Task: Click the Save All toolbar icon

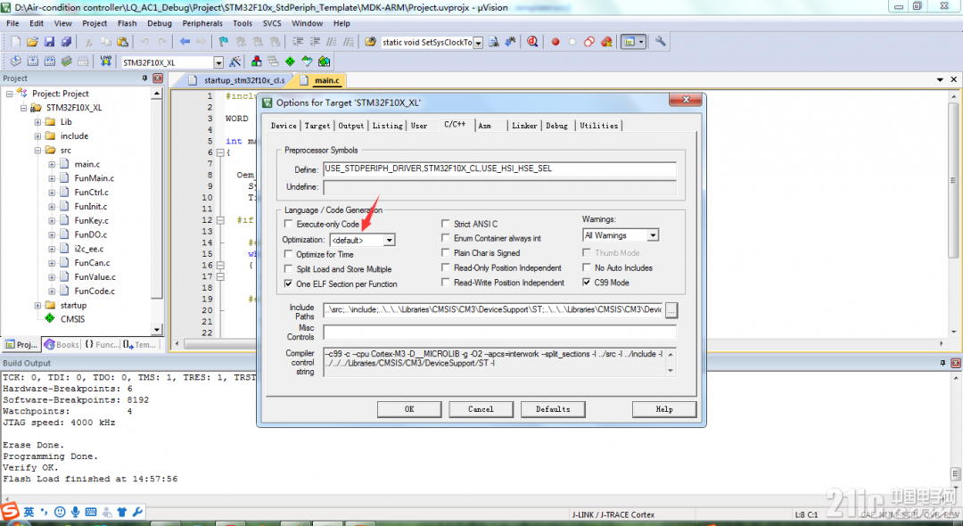Action: click(x=66, y=42)
